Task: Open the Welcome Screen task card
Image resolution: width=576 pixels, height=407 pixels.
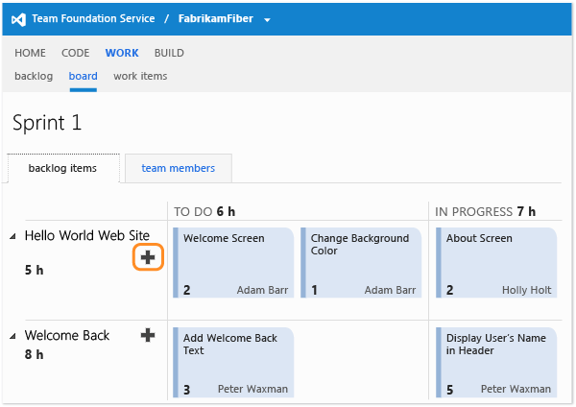Action: 233,263
